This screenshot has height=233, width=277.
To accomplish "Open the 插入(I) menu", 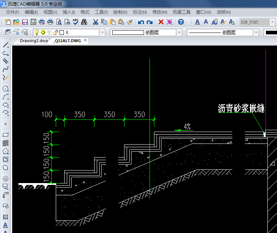I will (x=69, y=12).
